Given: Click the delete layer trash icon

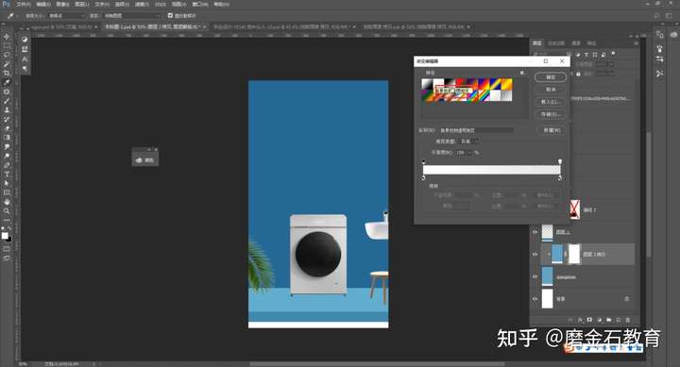Looking at the screenshot, I should tap(627, 320).
